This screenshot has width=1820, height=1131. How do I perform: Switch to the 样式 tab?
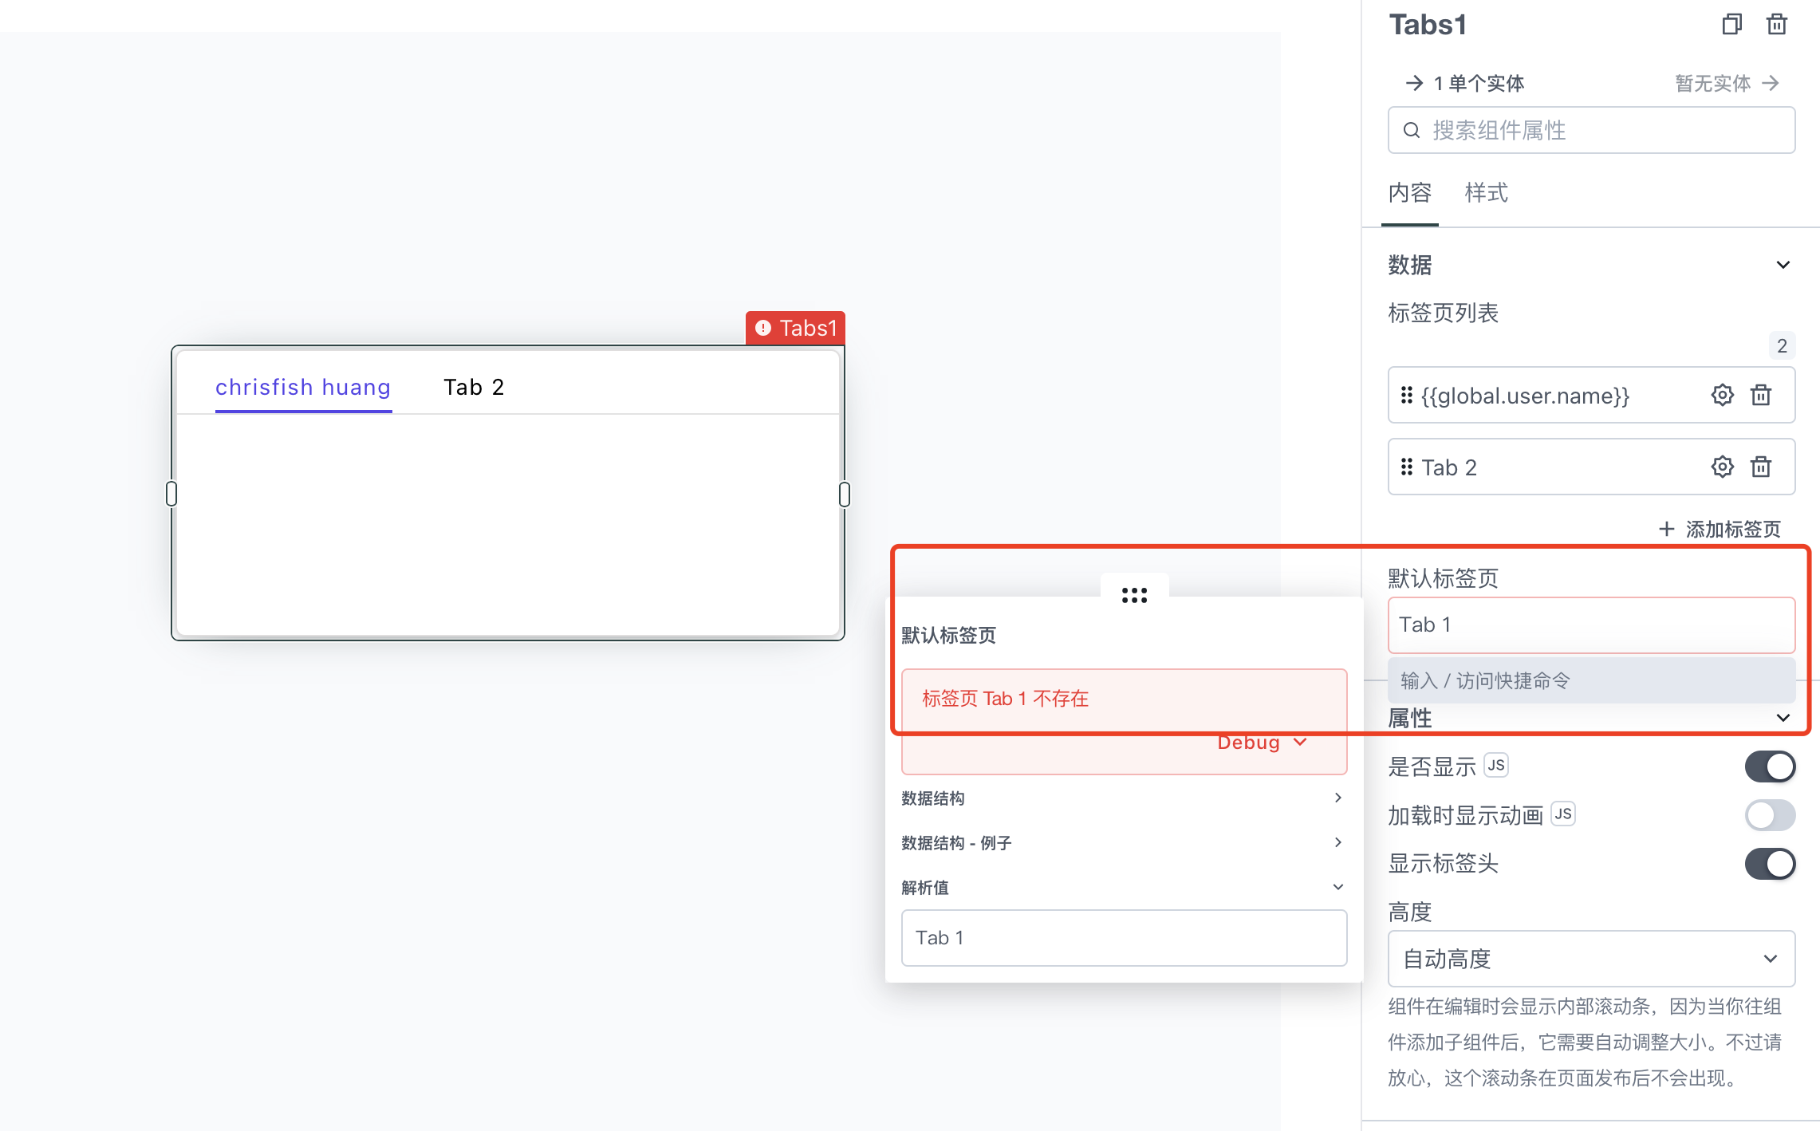[x=1487, y=192]
